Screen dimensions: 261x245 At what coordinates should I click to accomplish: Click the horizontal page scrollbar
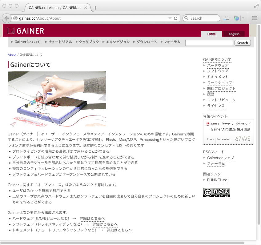click(122, 243)
